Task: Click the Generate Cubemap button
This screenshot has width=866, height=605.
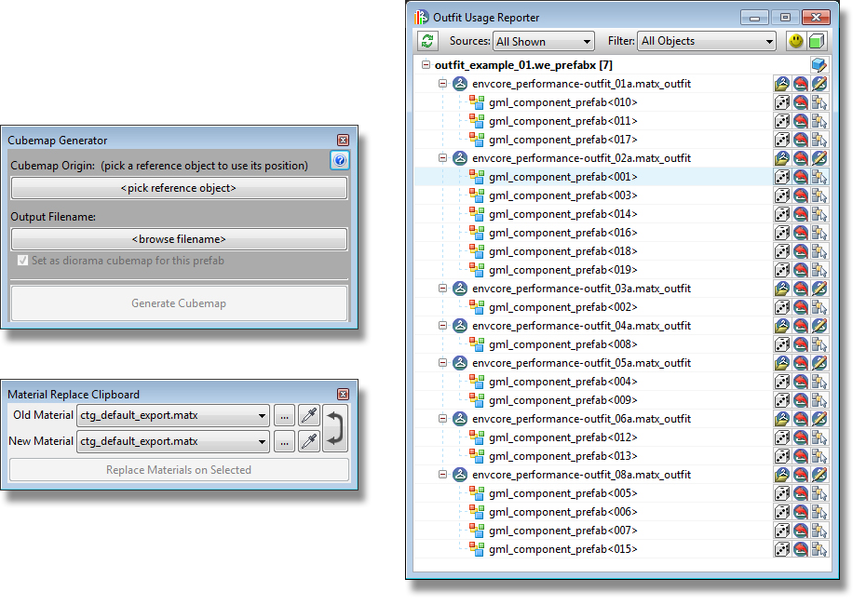Action: 179,303
